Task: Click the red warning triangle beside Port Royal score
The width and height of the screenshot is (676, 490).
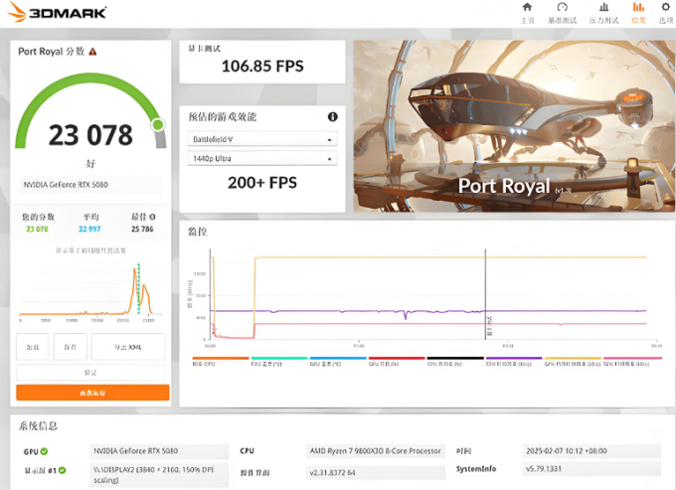Action: 92,52
